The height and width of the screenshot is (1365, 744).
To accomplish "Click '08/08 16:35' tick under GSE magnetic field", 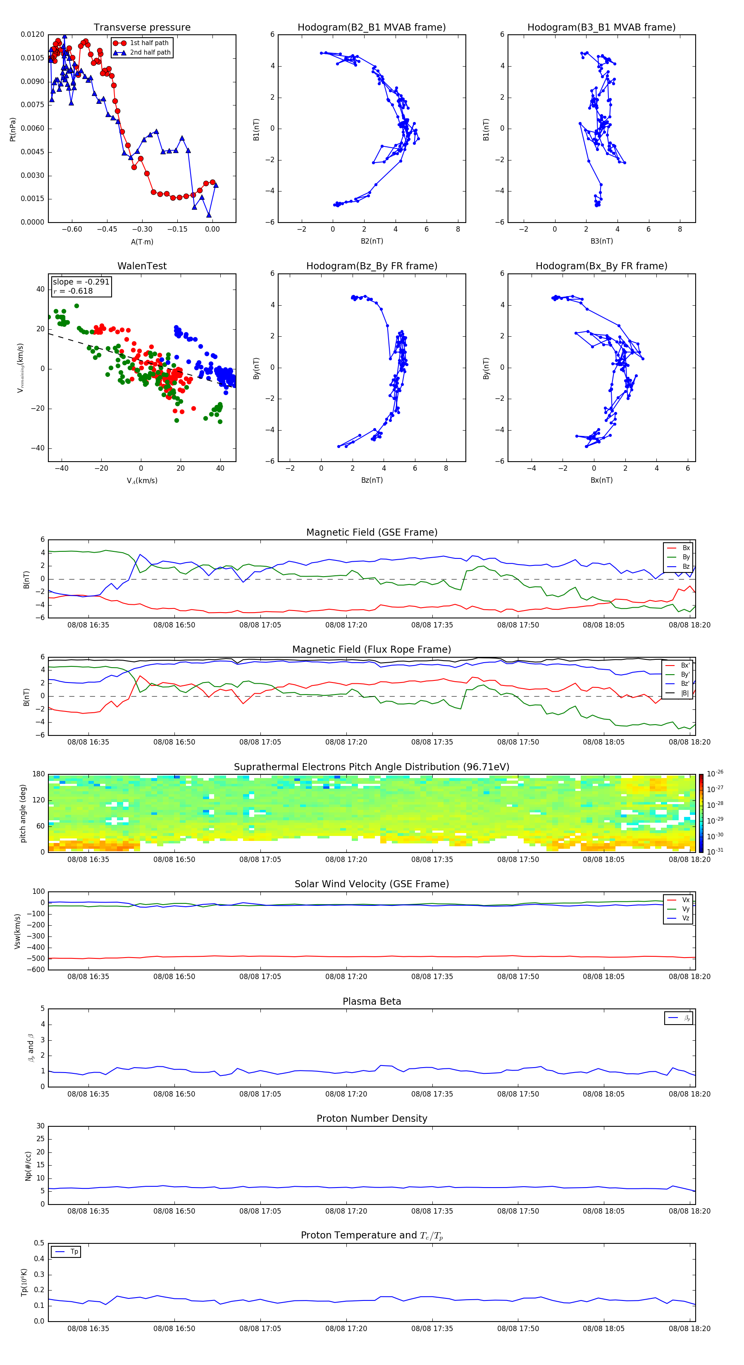I will tap(88, 625).
